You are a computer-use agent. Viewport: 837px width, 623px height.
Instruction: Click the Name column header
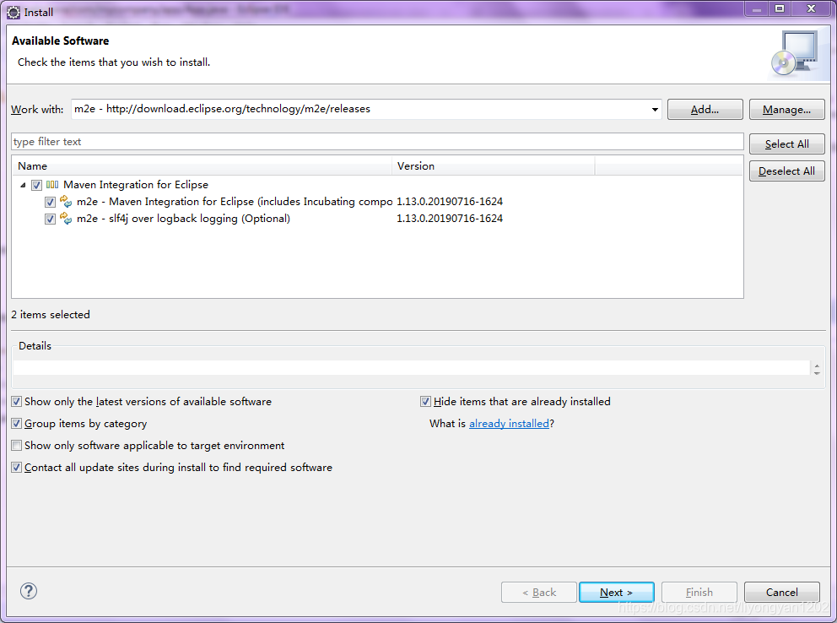[202, 166]
